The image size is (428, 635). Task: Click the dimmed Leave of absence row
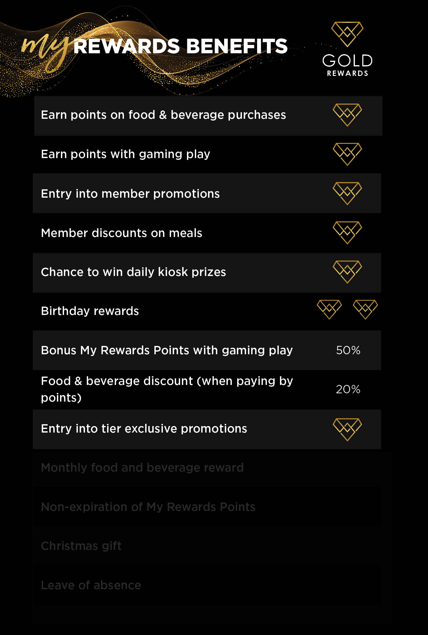coord(207,585)
